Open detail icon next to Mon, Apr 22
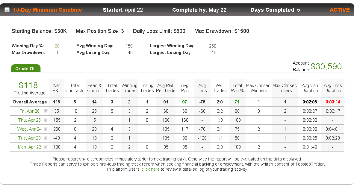 tap(46, 147)
